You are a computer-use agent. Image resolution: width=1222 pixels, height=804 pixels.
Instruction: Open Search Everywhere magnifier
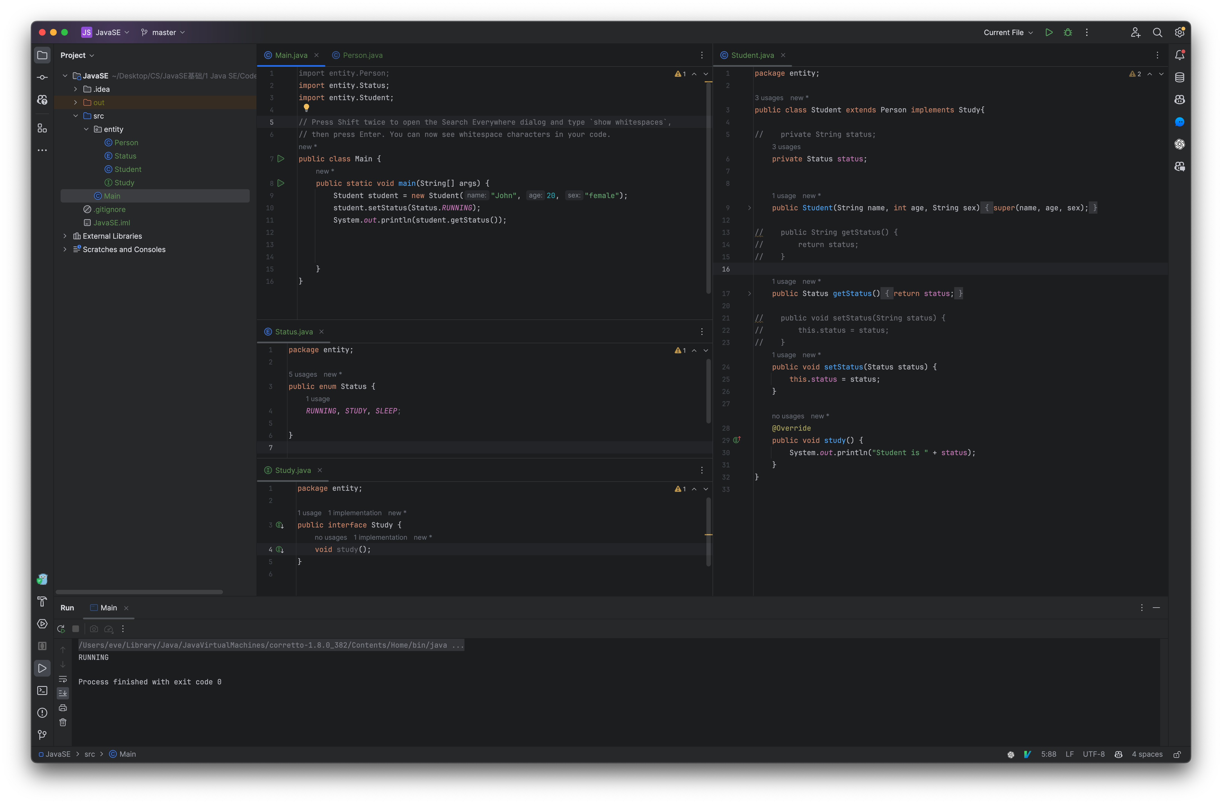[x=1157, y=32]
